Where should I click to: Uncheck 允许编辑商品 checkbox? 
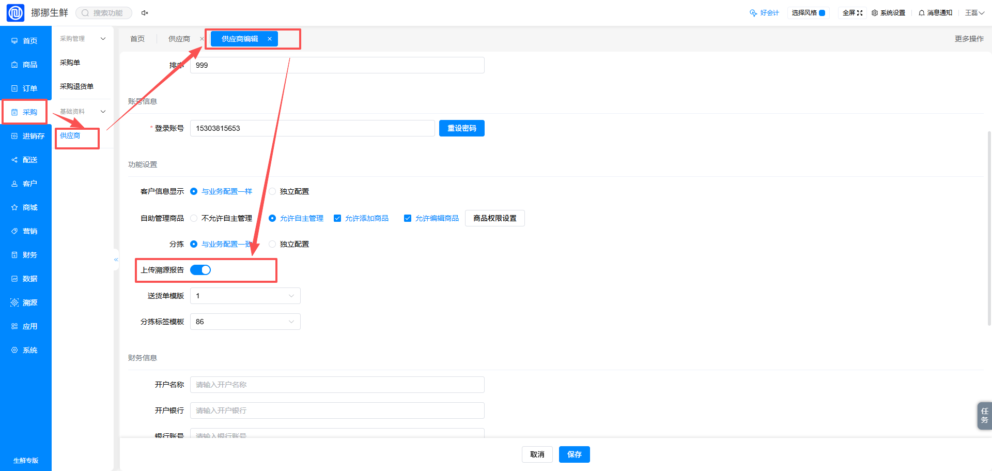pos(408,218)
